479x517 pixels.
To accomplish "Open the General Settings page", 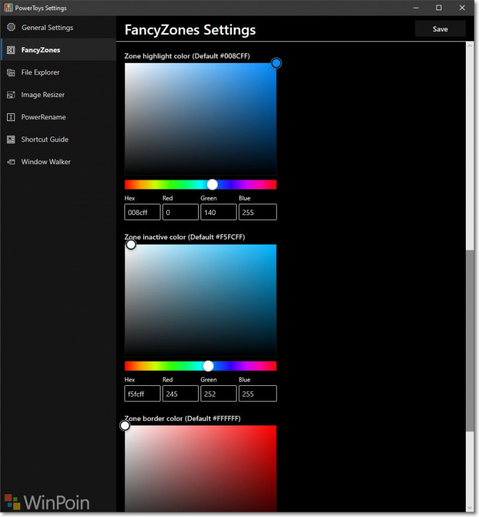I will [x=58, y=28].
